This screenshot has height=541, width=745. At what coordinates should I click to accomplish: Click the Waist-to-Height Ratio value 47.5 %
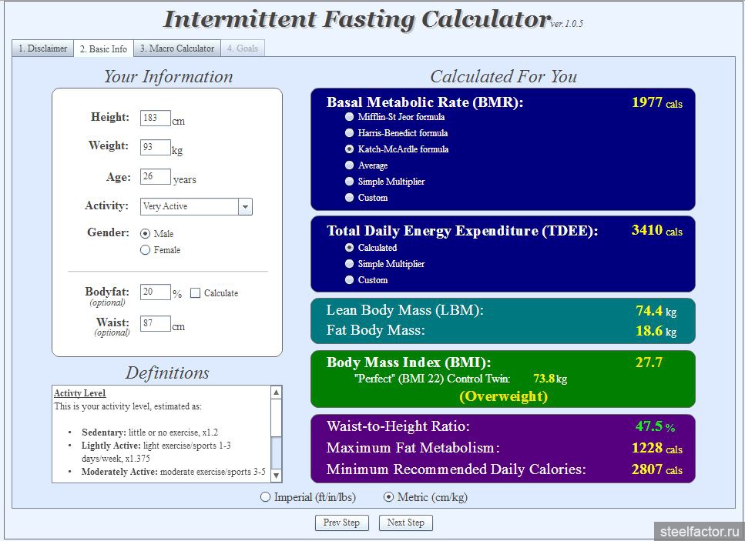coord(655,426)
